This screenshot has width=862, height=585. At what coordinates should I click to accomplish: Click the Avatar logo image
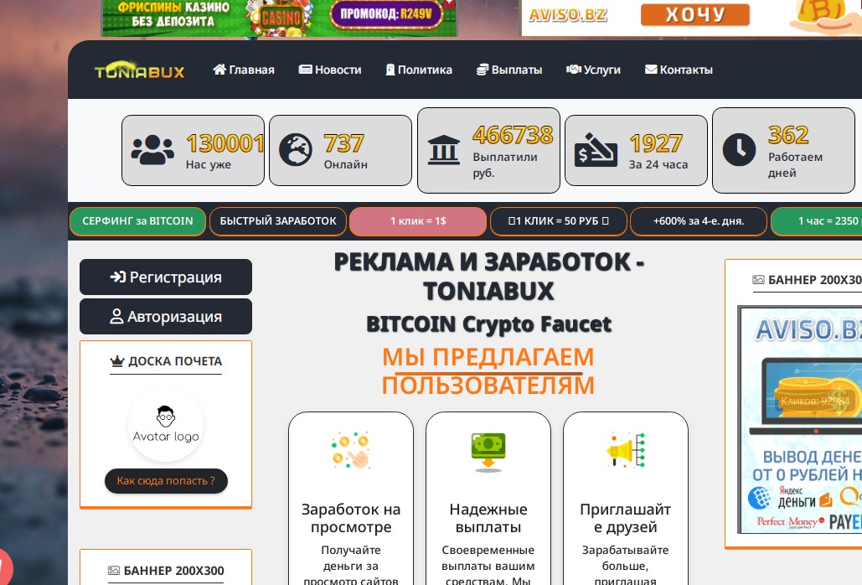click(x=166, y=424)
